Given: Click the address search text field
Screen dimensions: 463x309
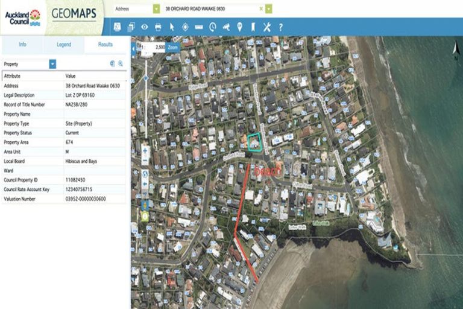Looking at the screenshot, I should click(212, 9).
